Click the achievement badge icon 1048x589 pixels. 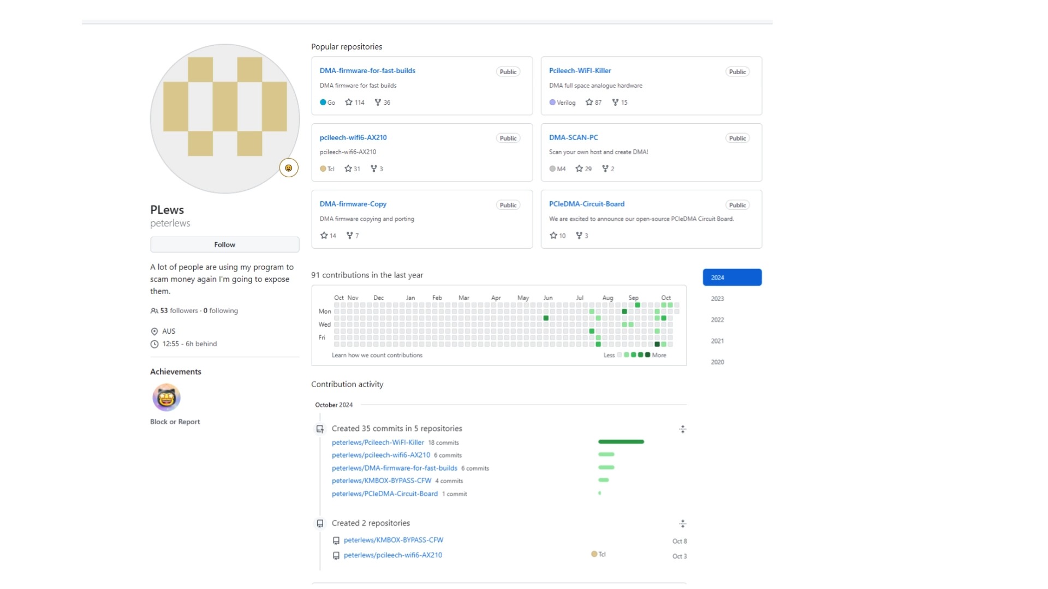(166, 398)
